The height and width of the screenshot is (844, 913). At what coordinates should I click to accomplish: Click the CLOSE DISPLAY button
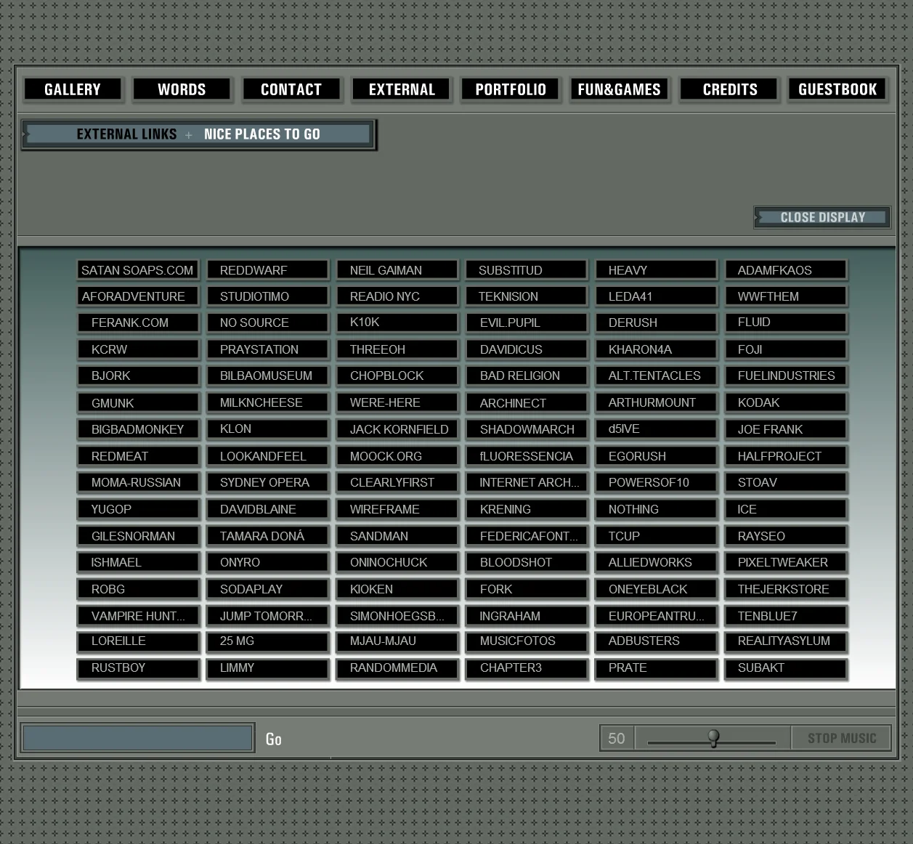(822, 217)
